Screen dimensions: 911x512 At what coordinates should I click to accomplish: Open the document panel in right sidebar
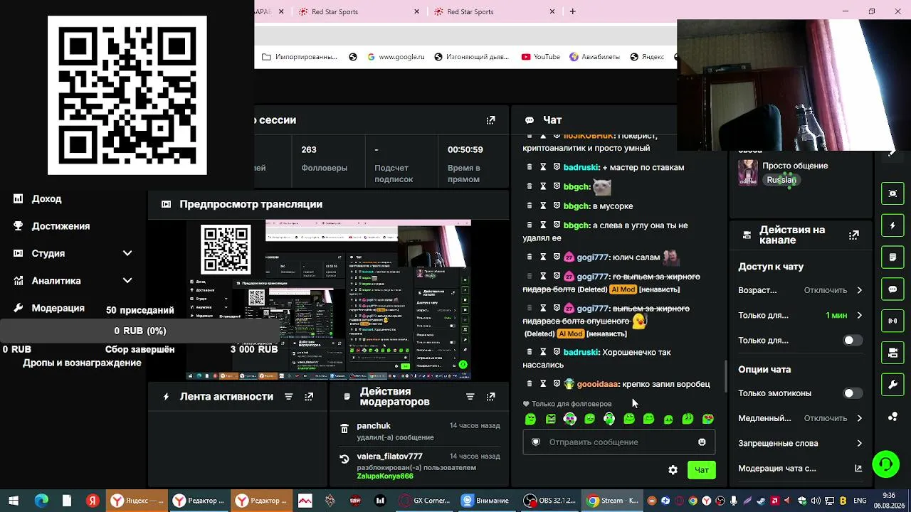point(892,257)
